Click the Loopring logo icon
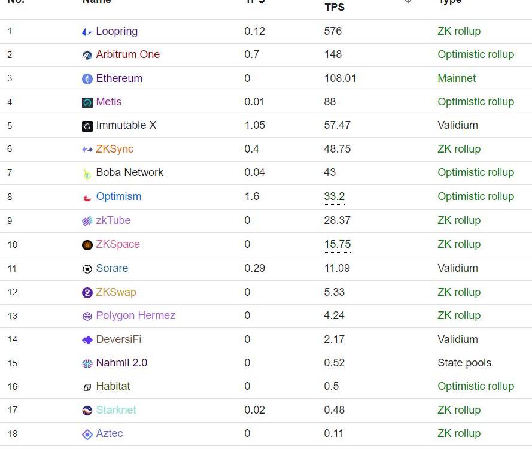 (87, 32)
